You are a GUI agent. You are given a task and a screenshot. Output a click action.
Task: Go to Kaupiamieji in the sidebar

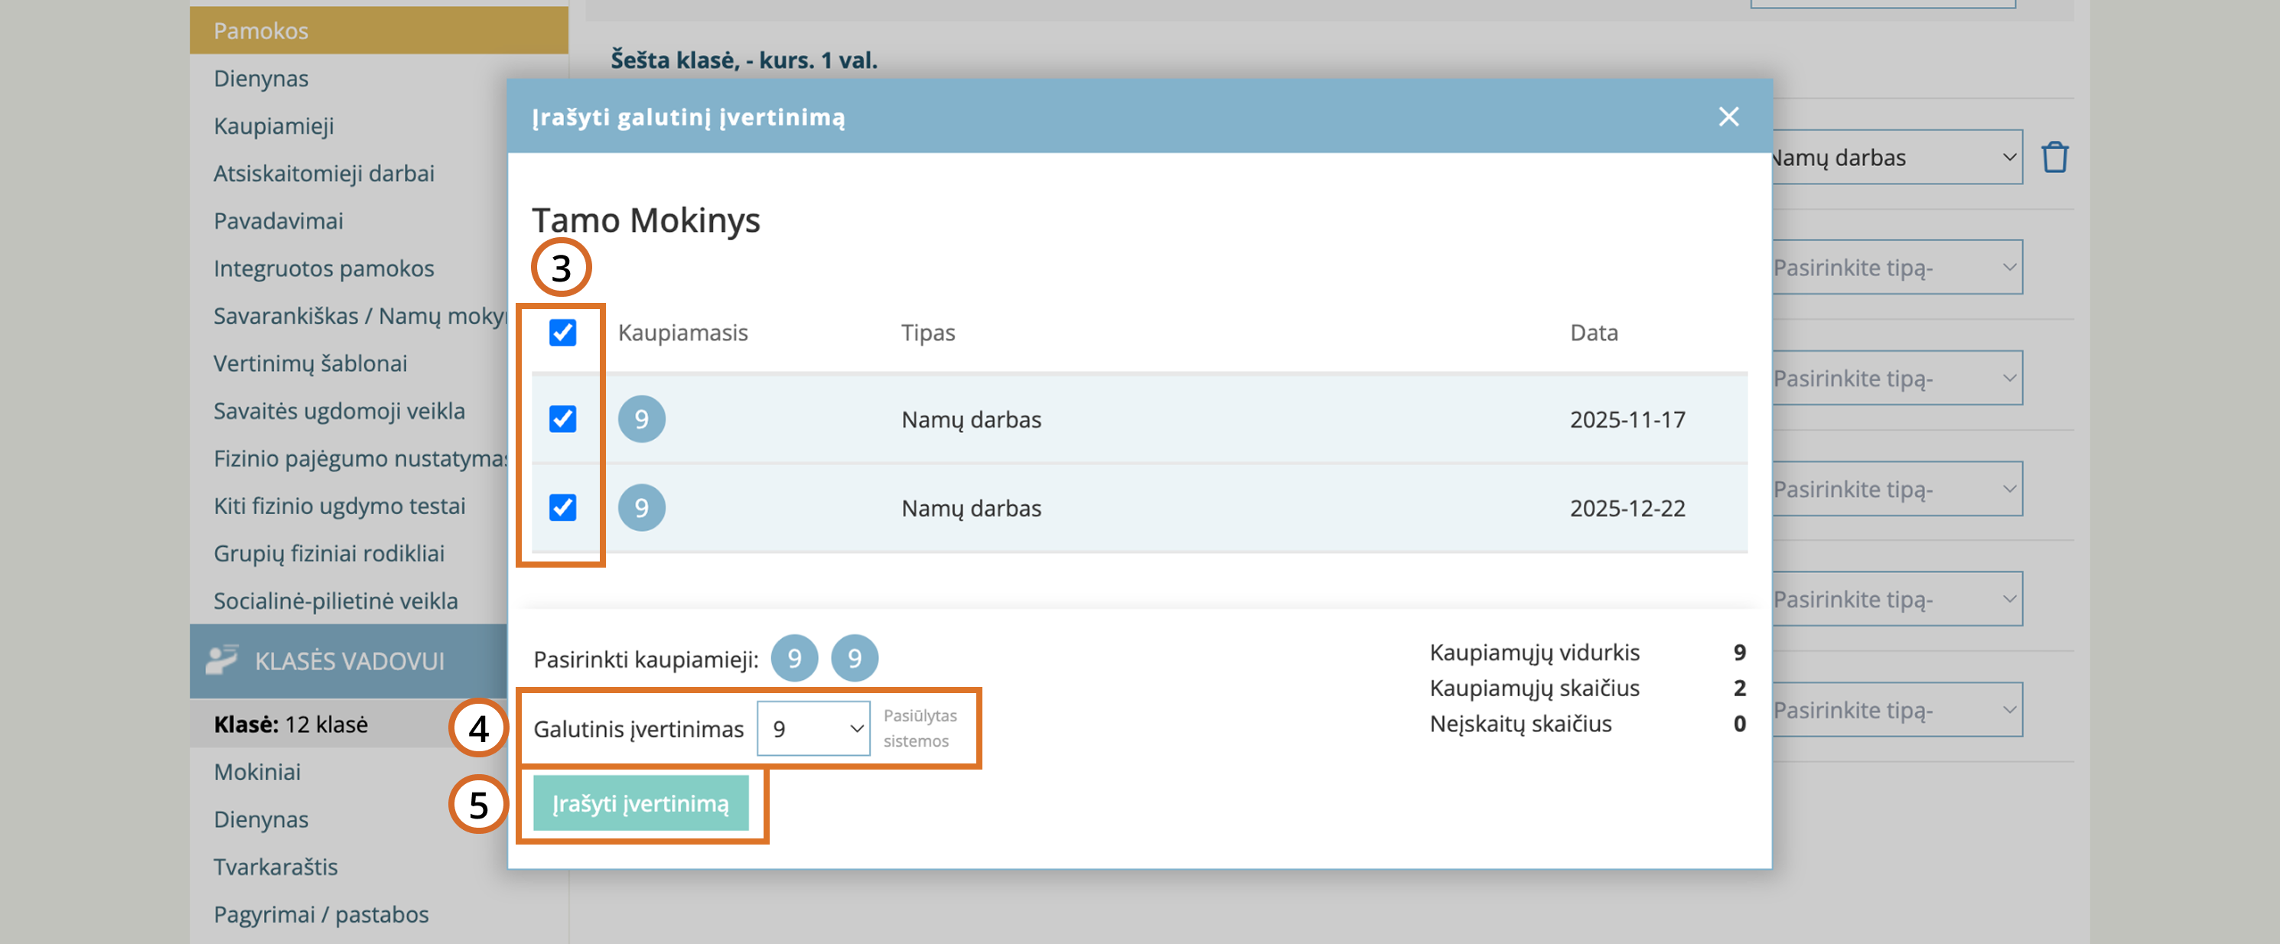[273, 125]
